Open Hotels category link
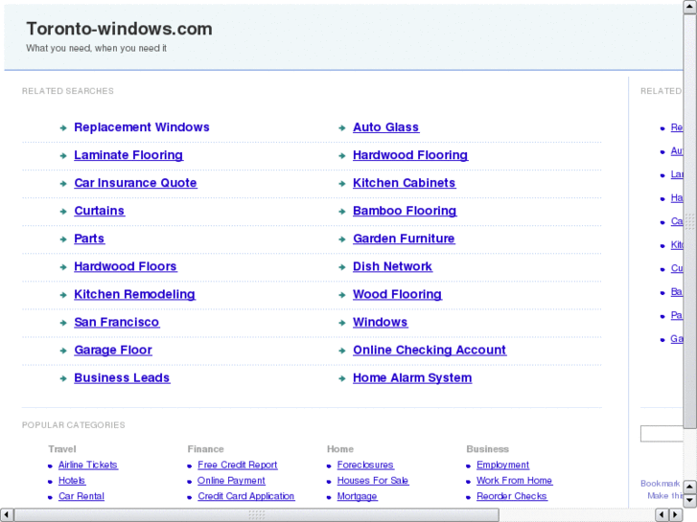 pyautogui.click(x=72, y=481)
